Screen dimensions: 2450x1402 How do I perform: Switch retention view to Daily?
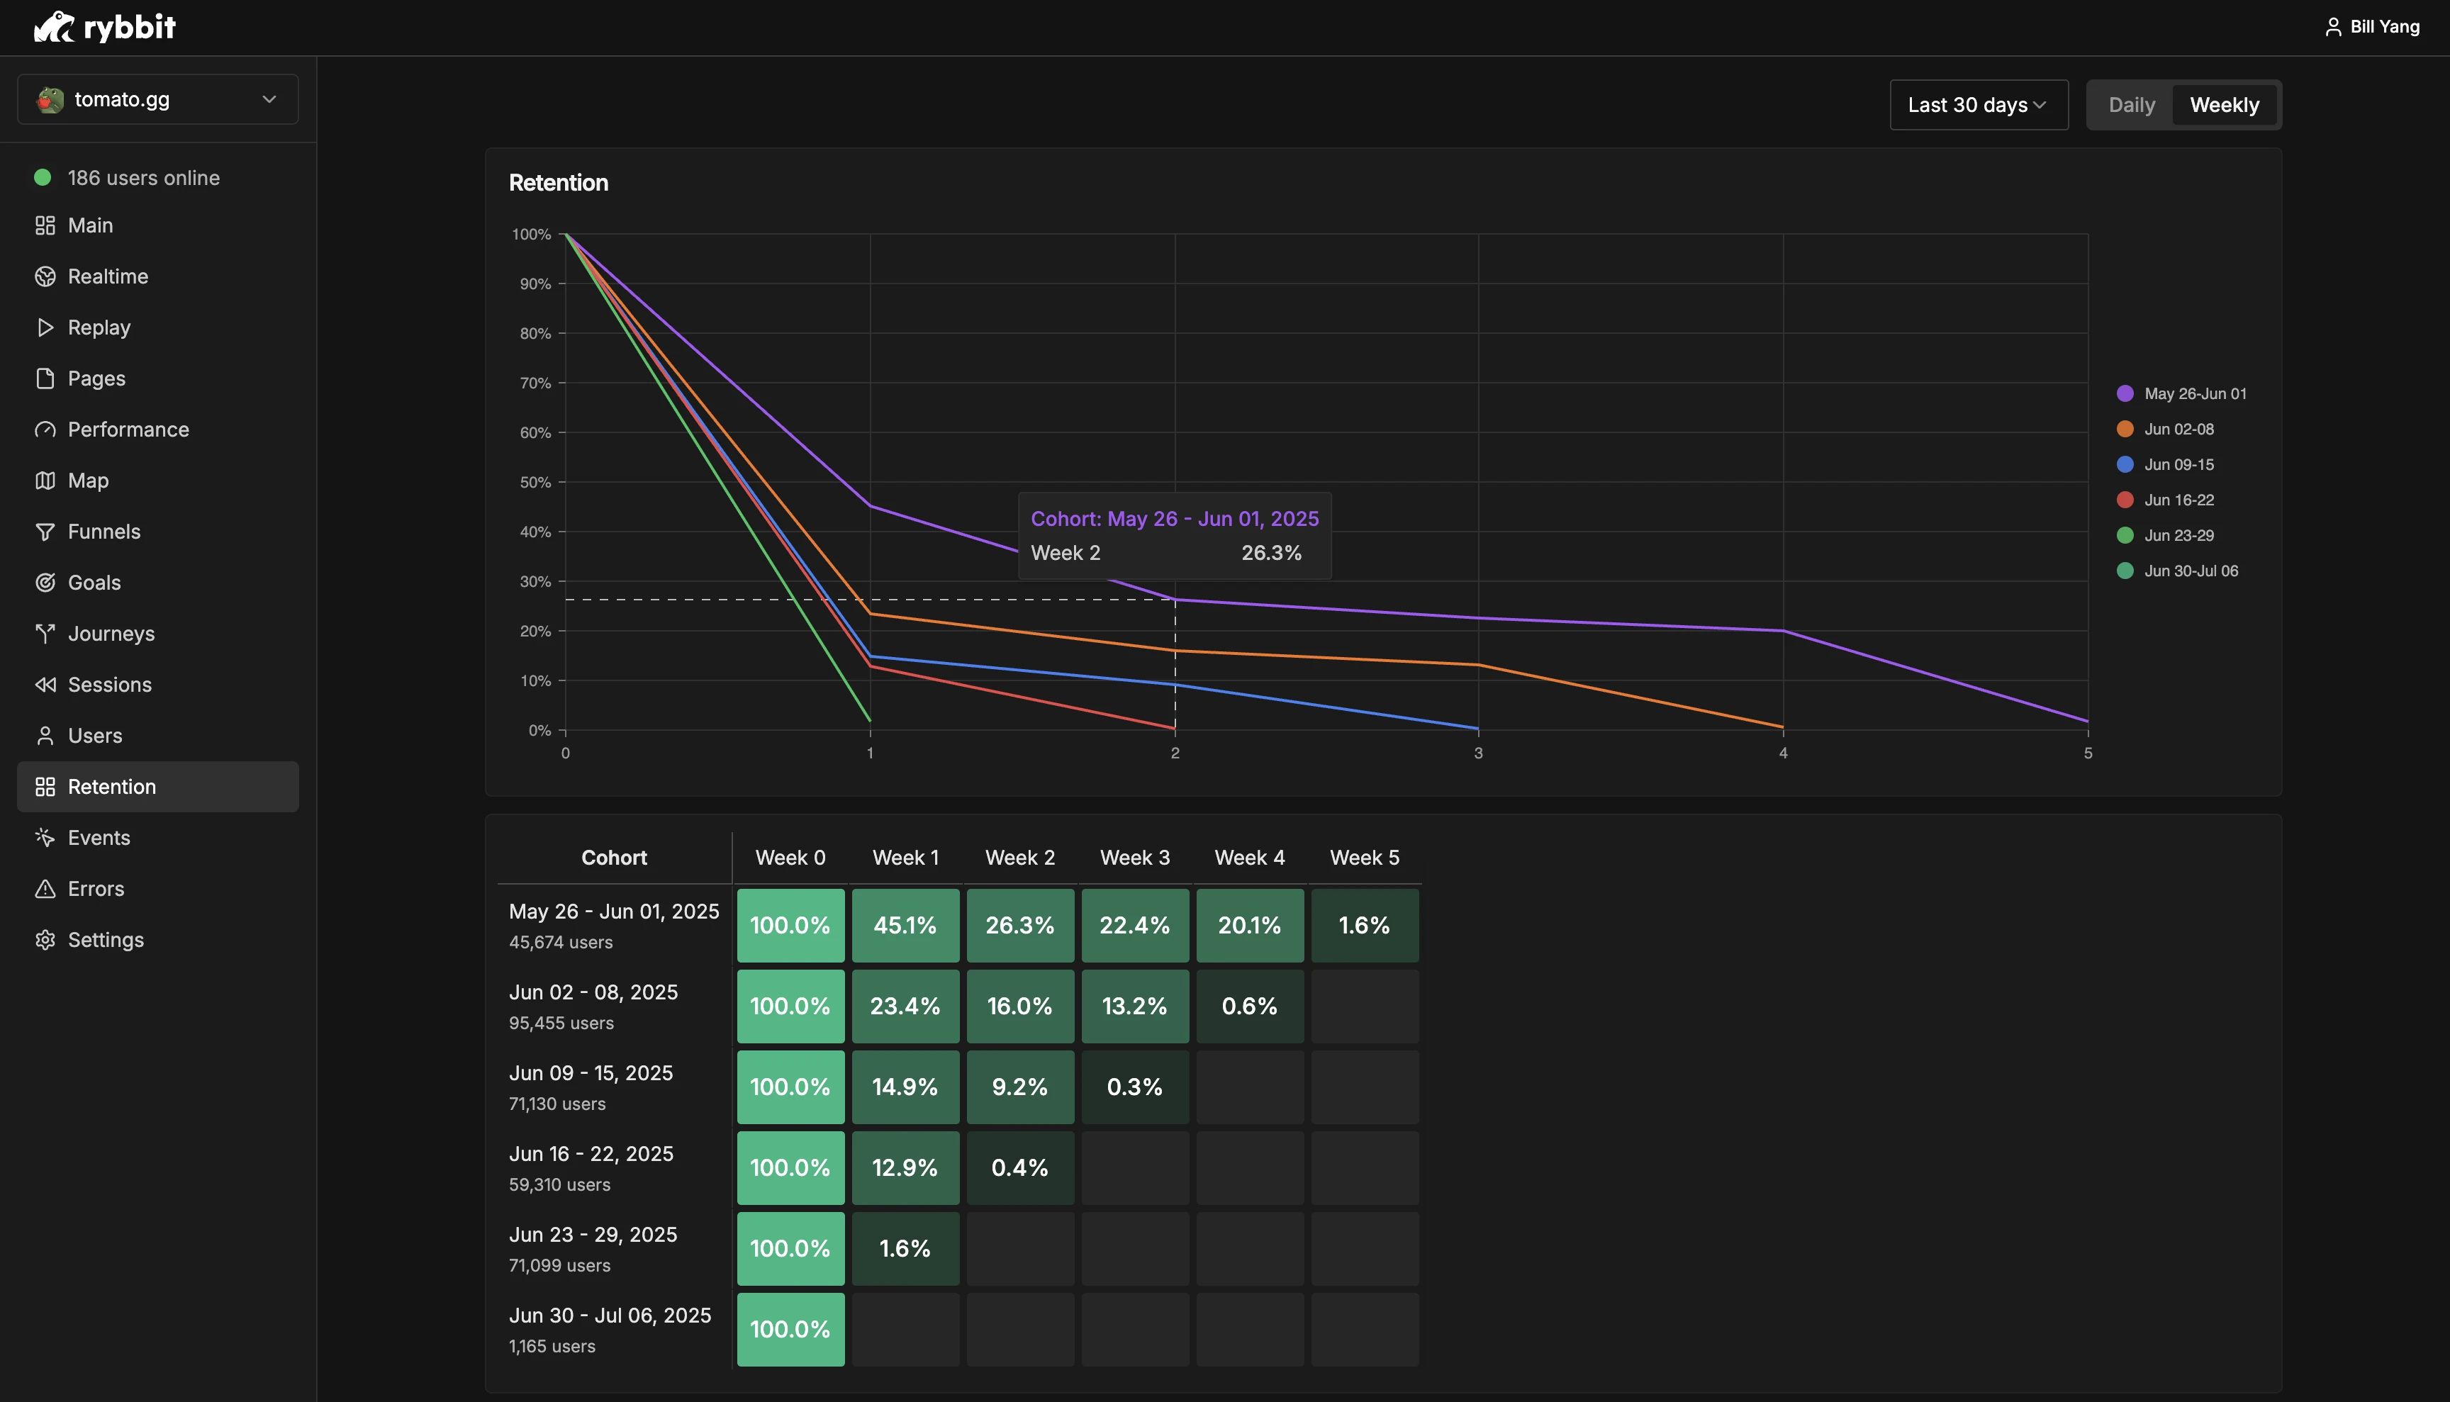[2131, 105]
